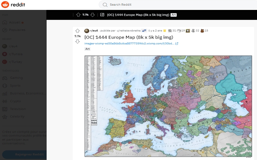Open r/eu4 in recent sidebar list
This screenshot has width=257, height=160.
[13, 46]
